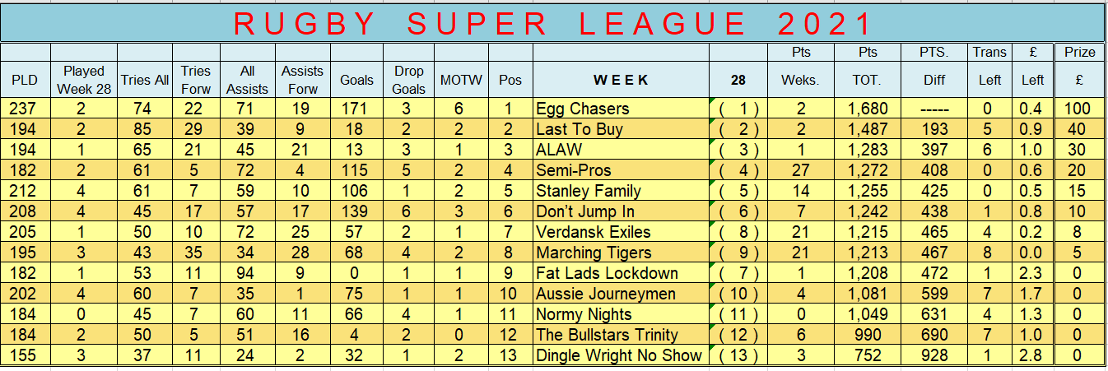Select the MOTW column header
Screen dimensions: 1108x371
pos(461,80)
